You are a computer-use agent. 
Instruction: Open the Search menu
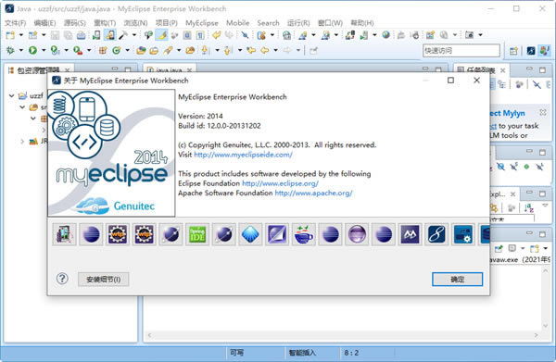268,23
